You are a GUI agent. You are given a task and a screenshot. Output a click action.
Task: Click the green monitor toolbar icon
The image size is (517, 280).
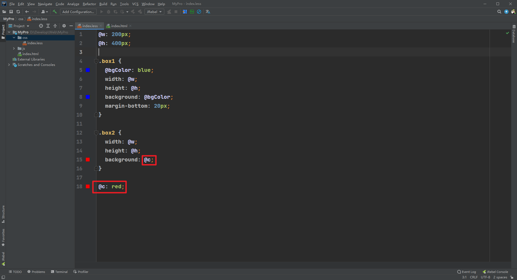[192, 12]
